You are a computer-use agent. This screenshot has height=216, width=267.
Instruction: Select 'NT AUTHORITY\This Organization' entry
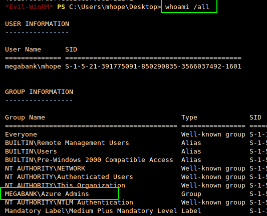[x=65, y=185]
